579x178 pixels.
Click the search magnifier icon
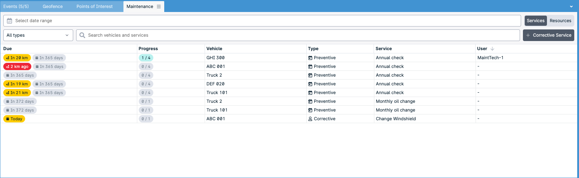(x=82, y=35)
